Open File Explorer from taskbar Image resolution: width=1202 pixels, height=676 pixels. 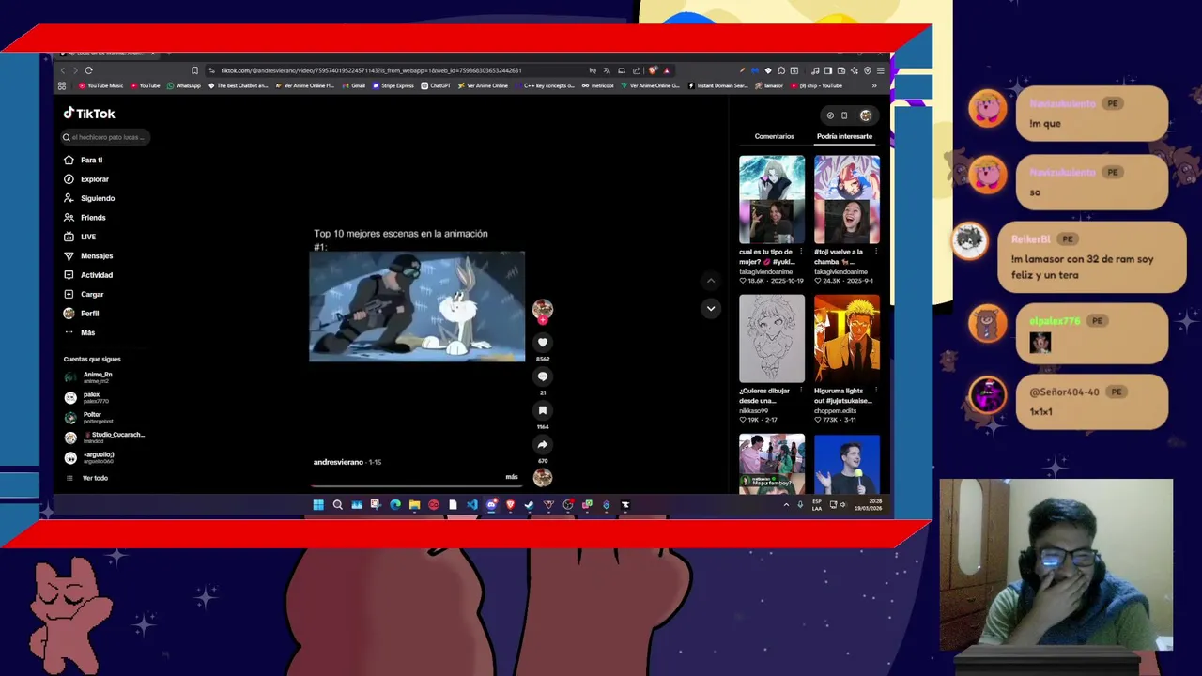pos(414,505)
